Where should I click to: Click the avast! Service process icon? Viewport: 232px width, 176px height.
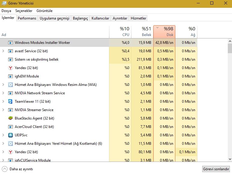(11, 51)
